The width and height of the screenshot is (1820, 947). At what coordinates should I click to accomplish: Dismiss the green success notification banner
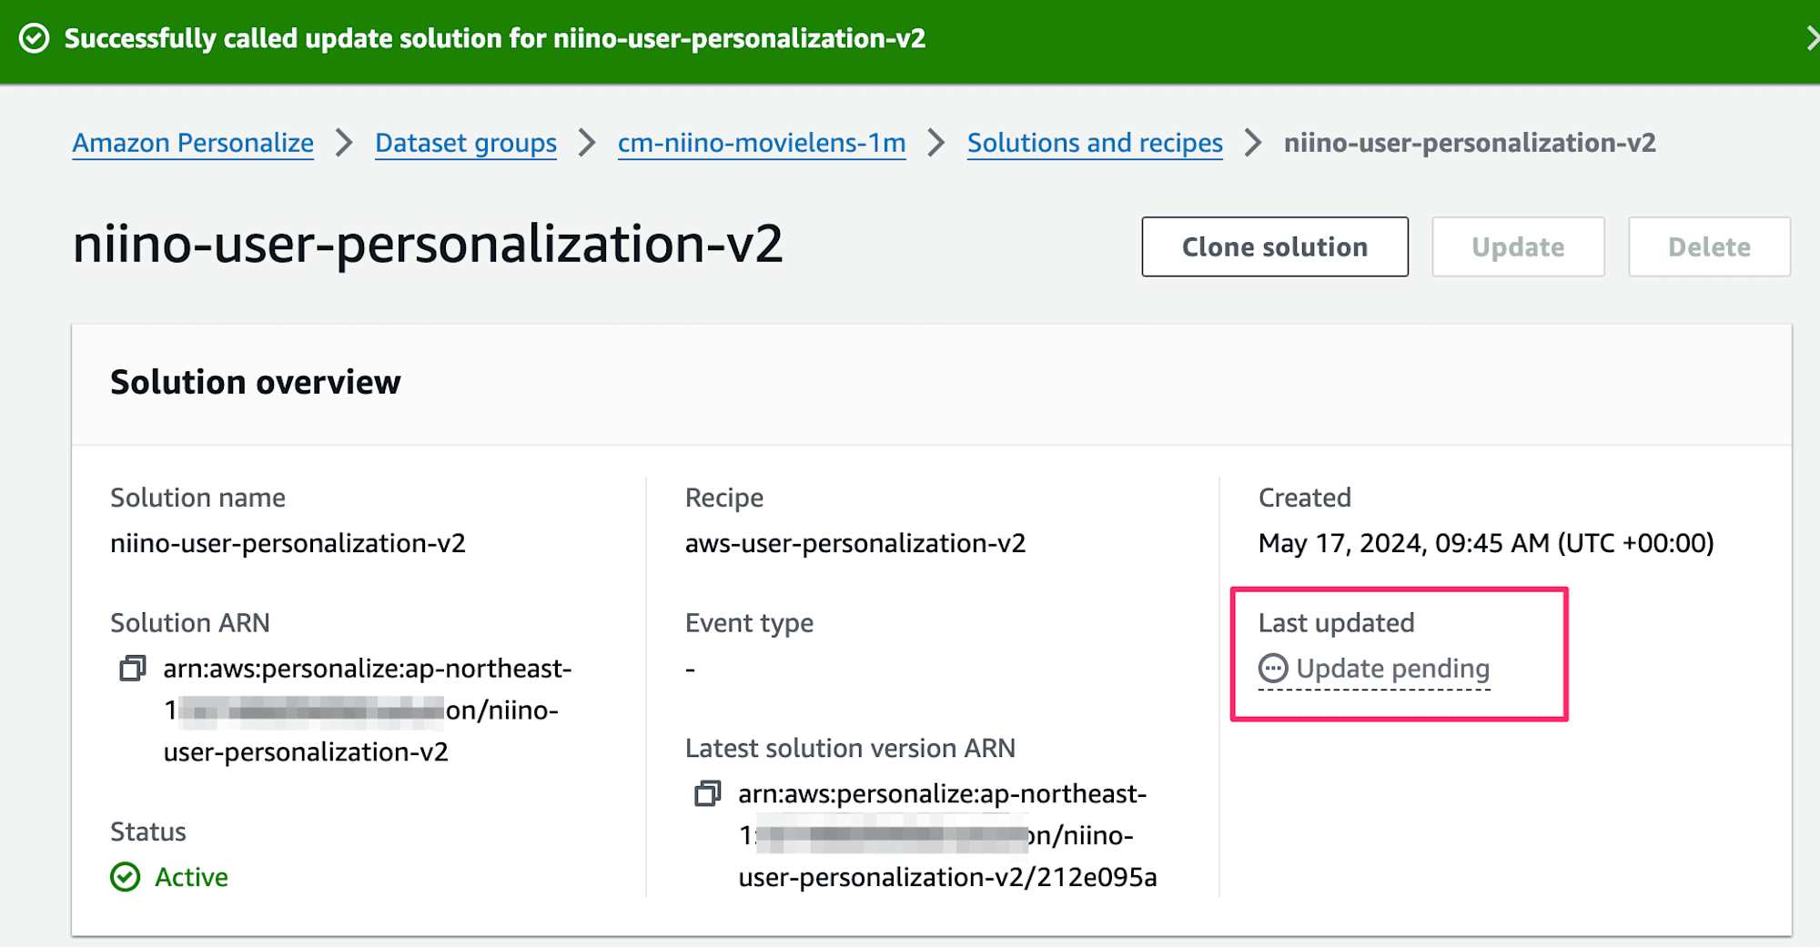1812,38
